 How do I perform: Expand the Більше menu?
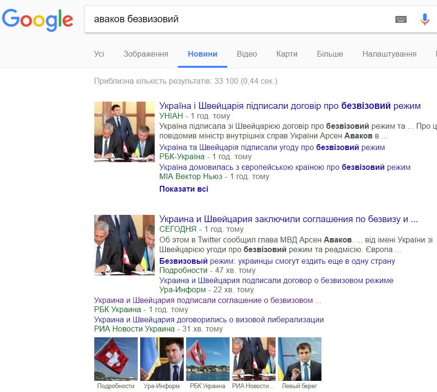pos(330,54)
